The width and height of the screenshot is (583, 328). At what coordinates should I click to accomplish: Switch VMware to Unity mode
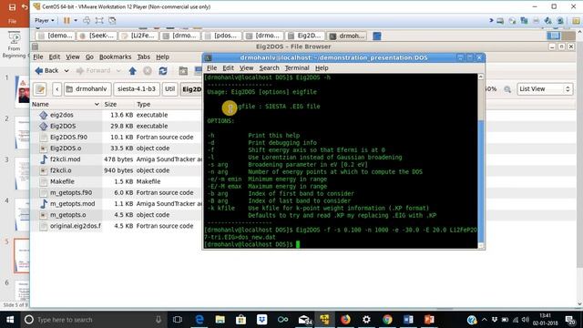(x=112, y=20)
